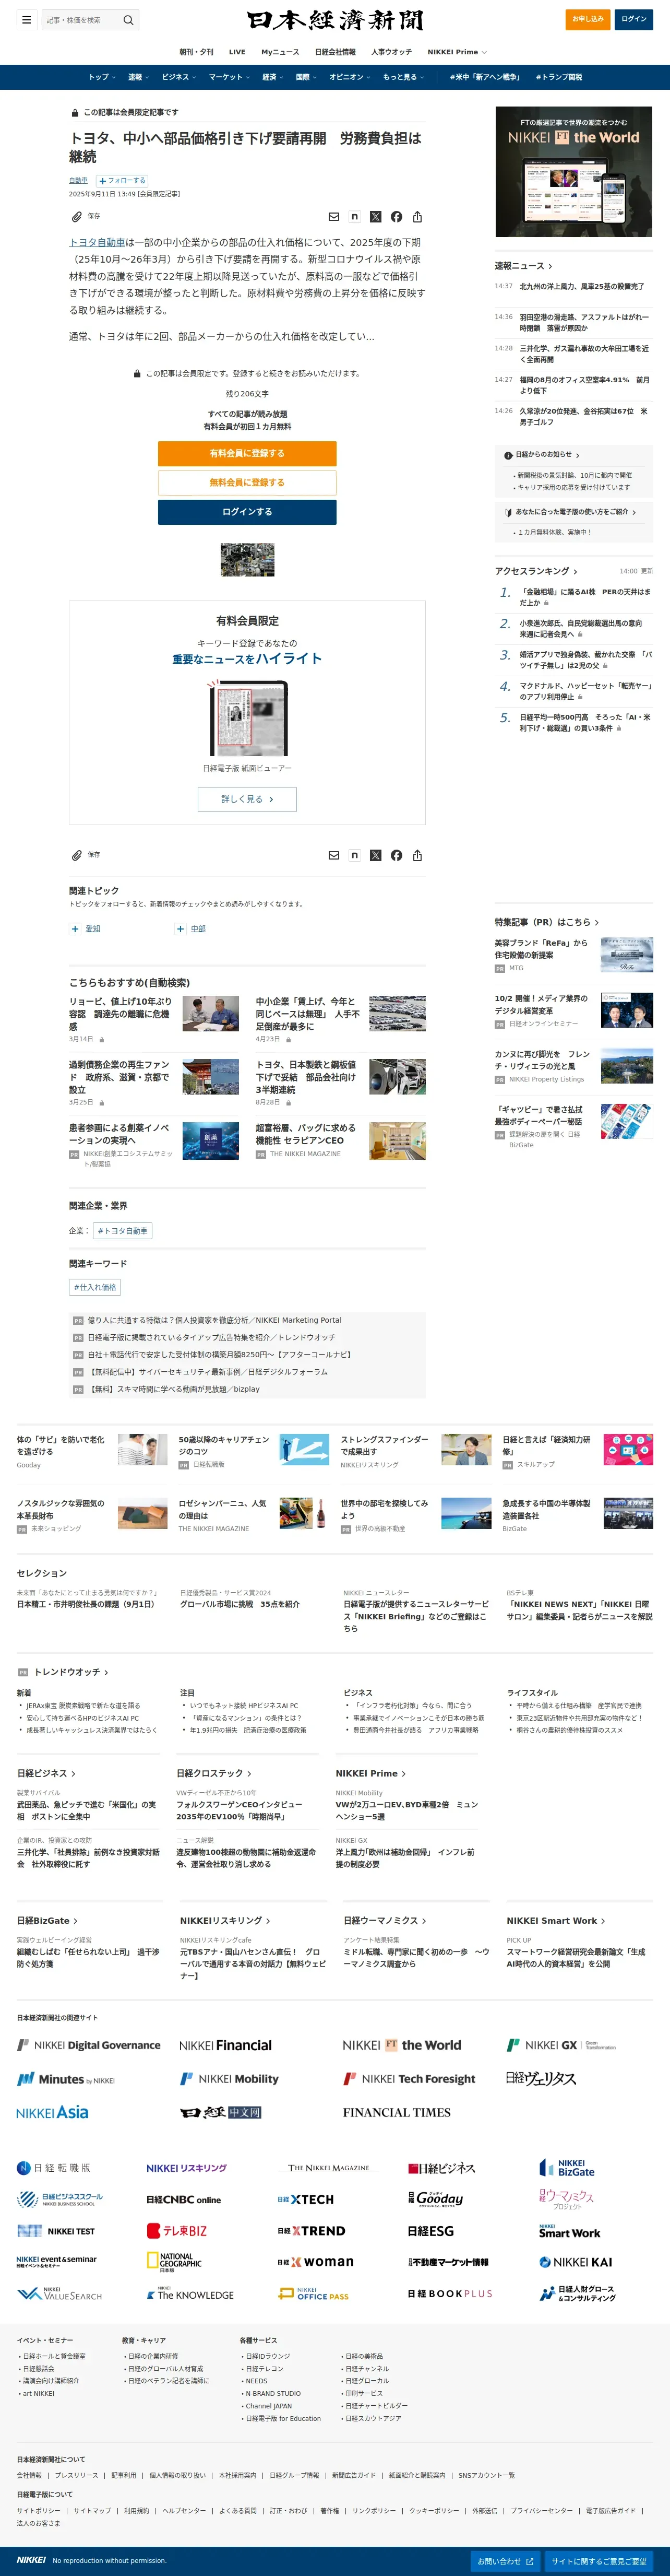Open 朝刊・夕刊 in the top menu

point(196,52)
